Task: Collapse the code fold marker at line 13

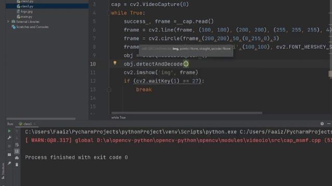Action: point(109,89)
